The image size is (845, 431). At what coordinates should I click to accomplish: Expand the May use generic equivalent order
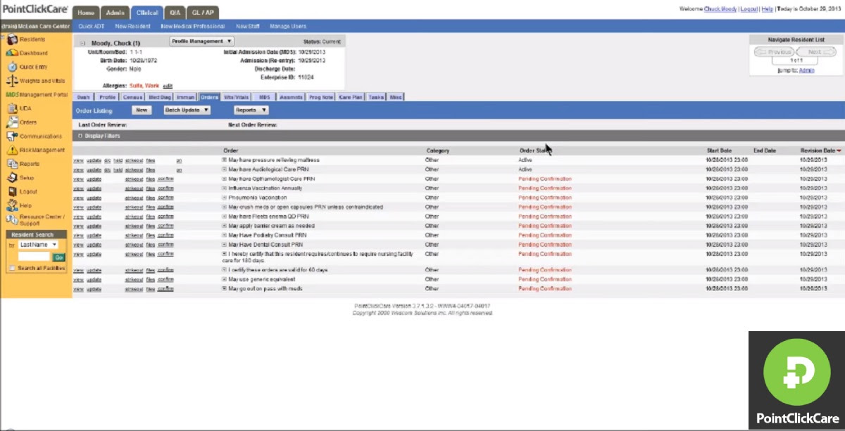tap(225, 279)
